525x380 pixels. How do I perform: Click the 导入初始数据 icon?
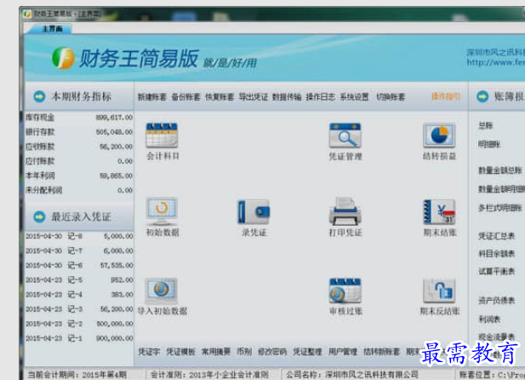162,291
